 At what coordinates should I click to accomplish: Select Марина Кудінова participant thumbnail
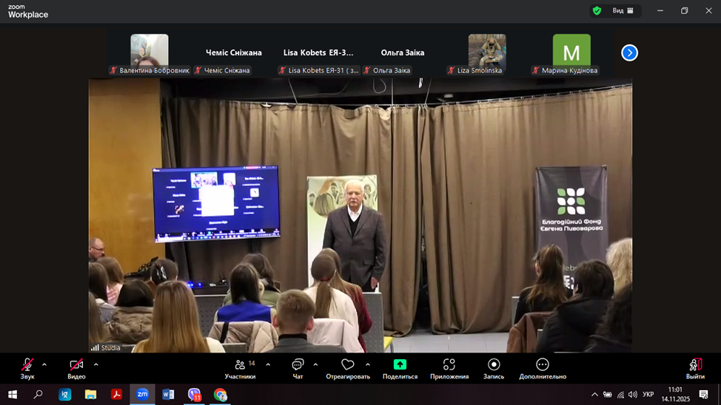point(571,53)
